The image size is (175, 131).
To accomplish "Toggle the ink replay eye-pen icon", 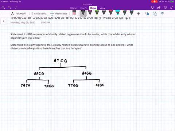I will pyautogui.click(x=163, y=13).
